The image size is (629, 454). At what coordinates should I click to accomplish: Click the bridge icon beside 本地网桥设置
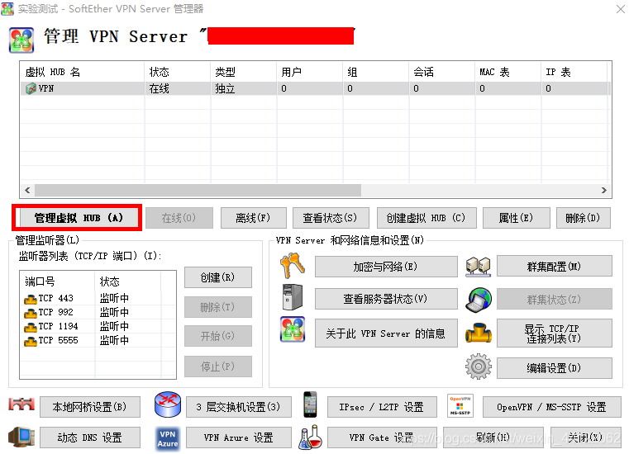coord(21,404)
